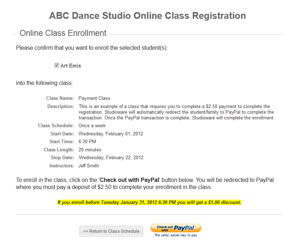Click the Online Class Enrollment section title
Image resolution: width=297 pixels, height=248 pixels.
[63, 33]
